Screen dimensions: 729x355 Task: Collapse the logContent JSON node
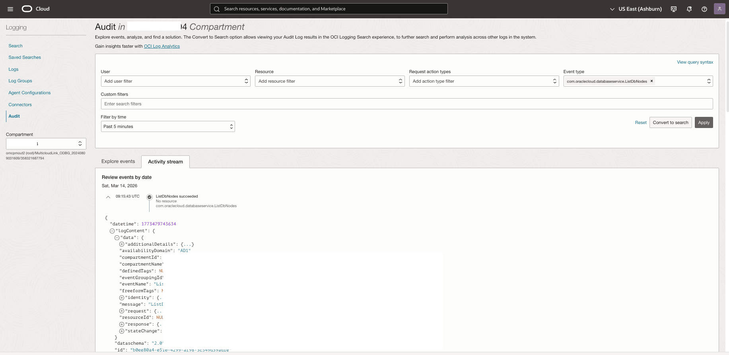point(112,231)
